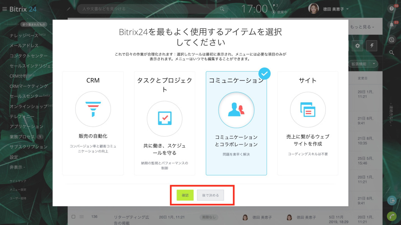Screen dimensions: 401x225
Task: Select the サイト web pages icon
Action: (308, 110)
